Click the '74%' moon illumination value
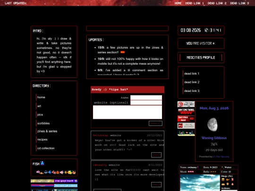Image resolution: width=255 pixels, height=191 pixels. [x=214, y=144]
